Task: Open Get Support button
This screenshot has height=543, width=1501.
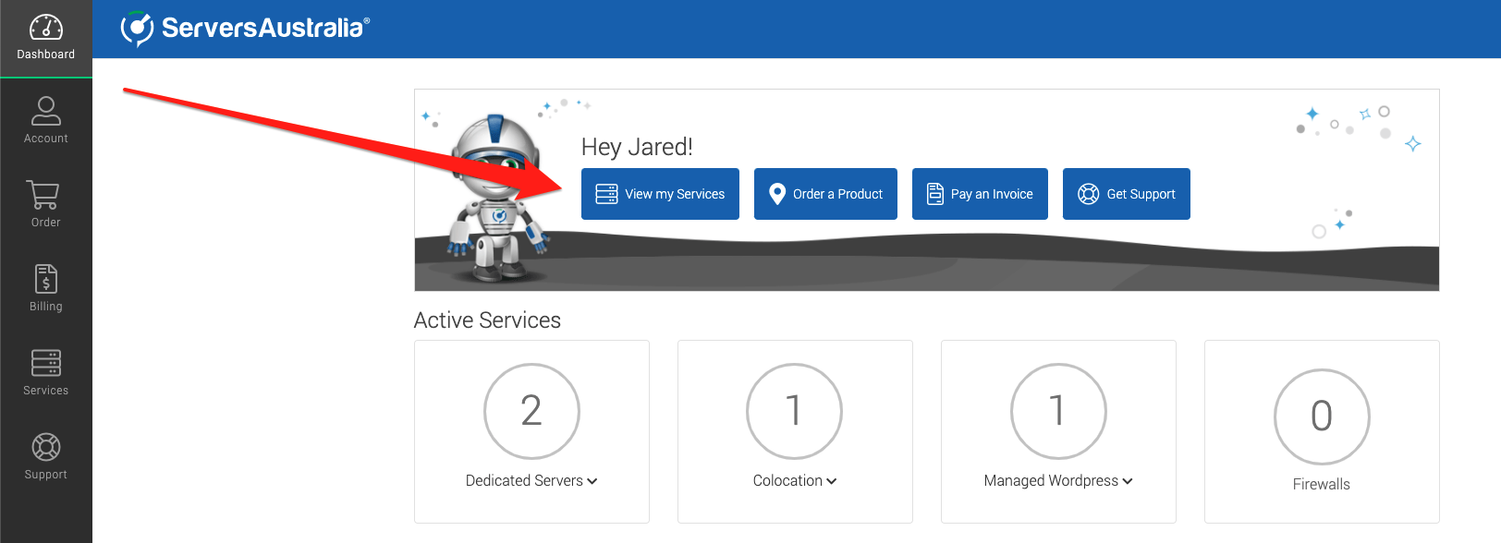Action: point(1126,194)
